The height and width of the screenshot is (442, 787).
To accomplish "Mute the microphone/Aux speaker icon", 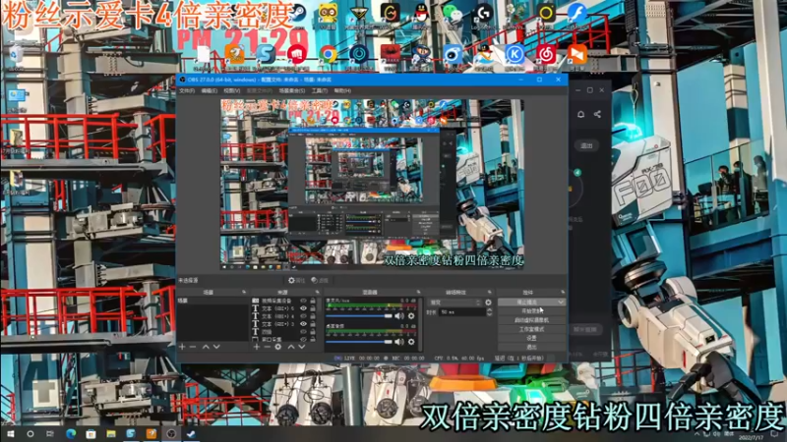I will point(399,315).
